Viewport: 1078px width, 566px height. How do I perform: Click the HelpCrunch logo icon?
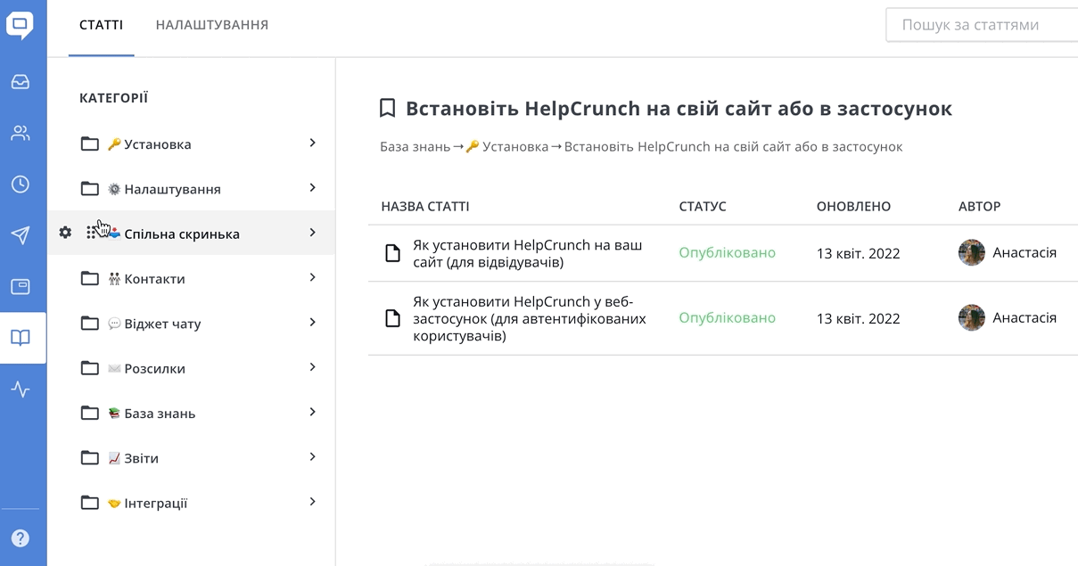click(20, 24)
